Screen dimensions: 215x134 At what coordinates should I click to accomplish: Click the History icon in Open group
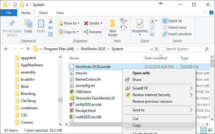tap(152, 34)
